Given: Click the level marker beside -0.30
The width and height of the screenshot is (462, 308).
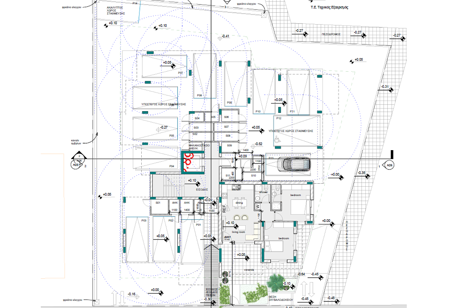Looking at the screenshot, I should click(x=214, y=302).
